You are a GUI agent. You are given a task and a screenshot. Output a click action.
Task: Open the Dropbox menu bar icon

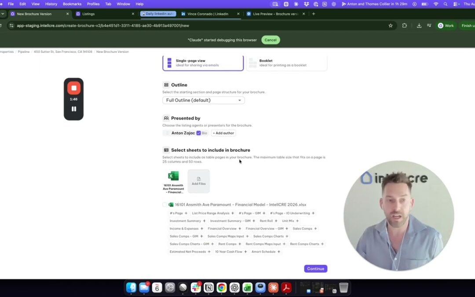tap(306, 4)
